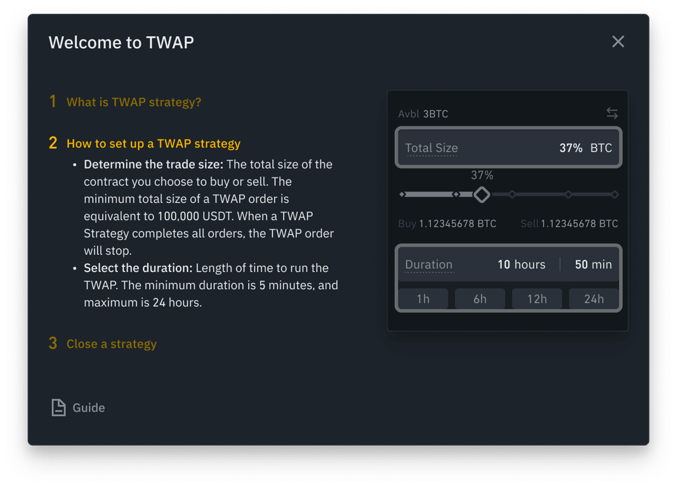Expand the 'Close a strategy' section
This screenshot has height=487, width=677.
coord(111,344)
